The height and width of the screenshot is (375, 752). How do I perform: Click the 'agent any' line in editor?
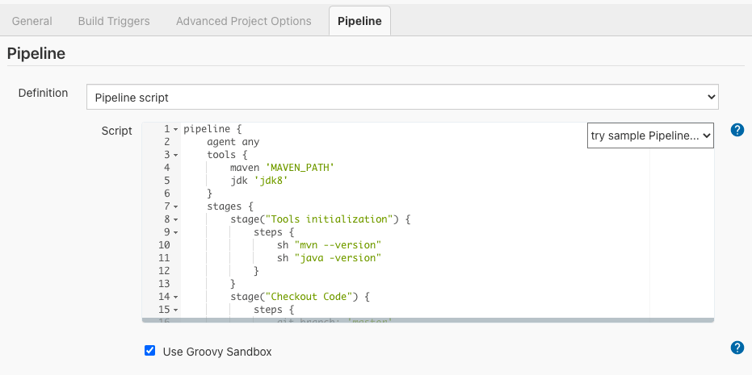[233, 142]
